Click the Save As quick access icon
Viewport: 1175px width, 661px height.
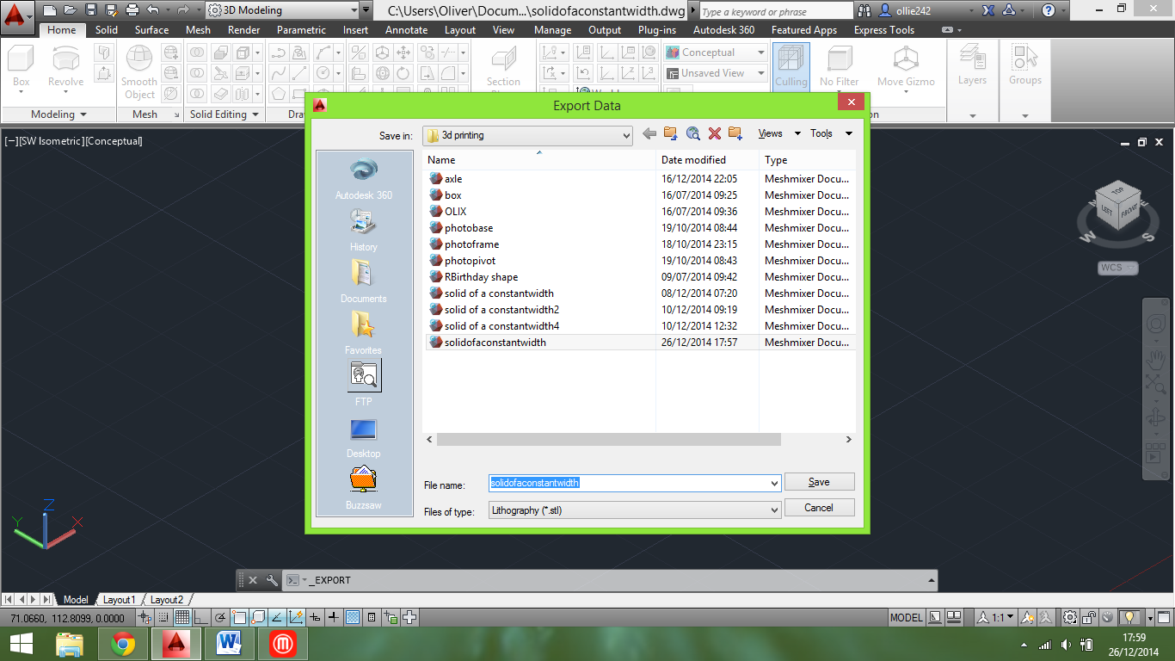[x=112, y=10]
